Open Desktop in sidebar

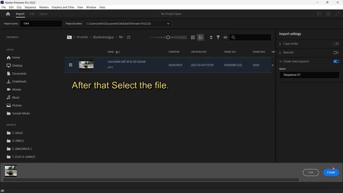14,65
